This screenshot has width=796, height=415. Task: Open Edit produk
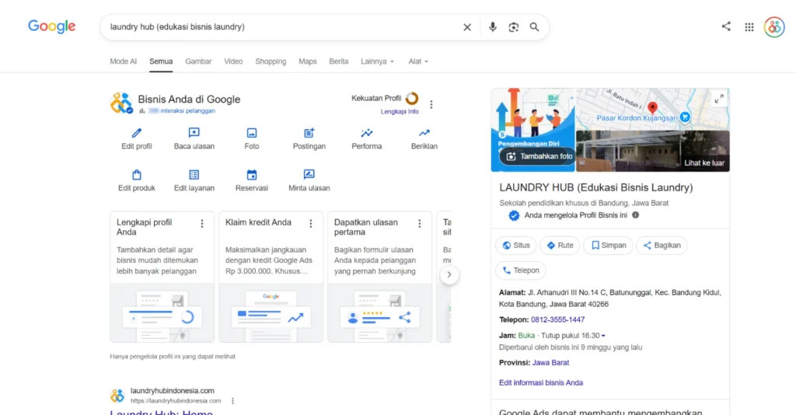[137, 180]
